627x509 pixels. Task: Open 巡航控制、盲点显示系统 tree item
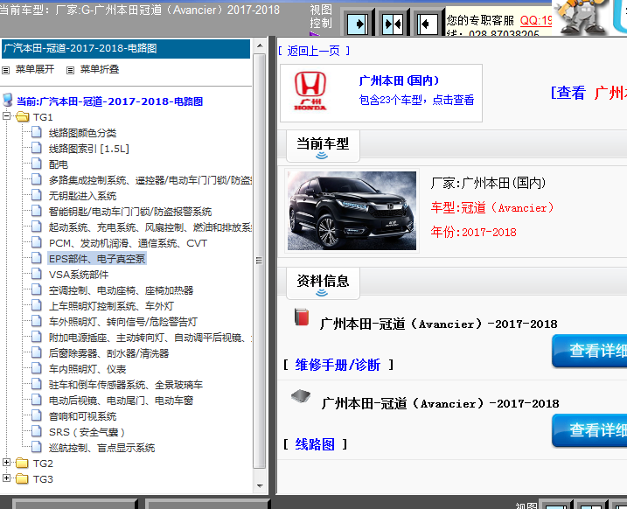coord(101,448)
